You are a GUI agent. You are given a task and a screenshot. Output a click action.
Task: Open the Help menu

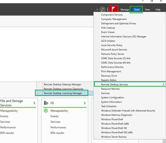[x=158, y=10]
